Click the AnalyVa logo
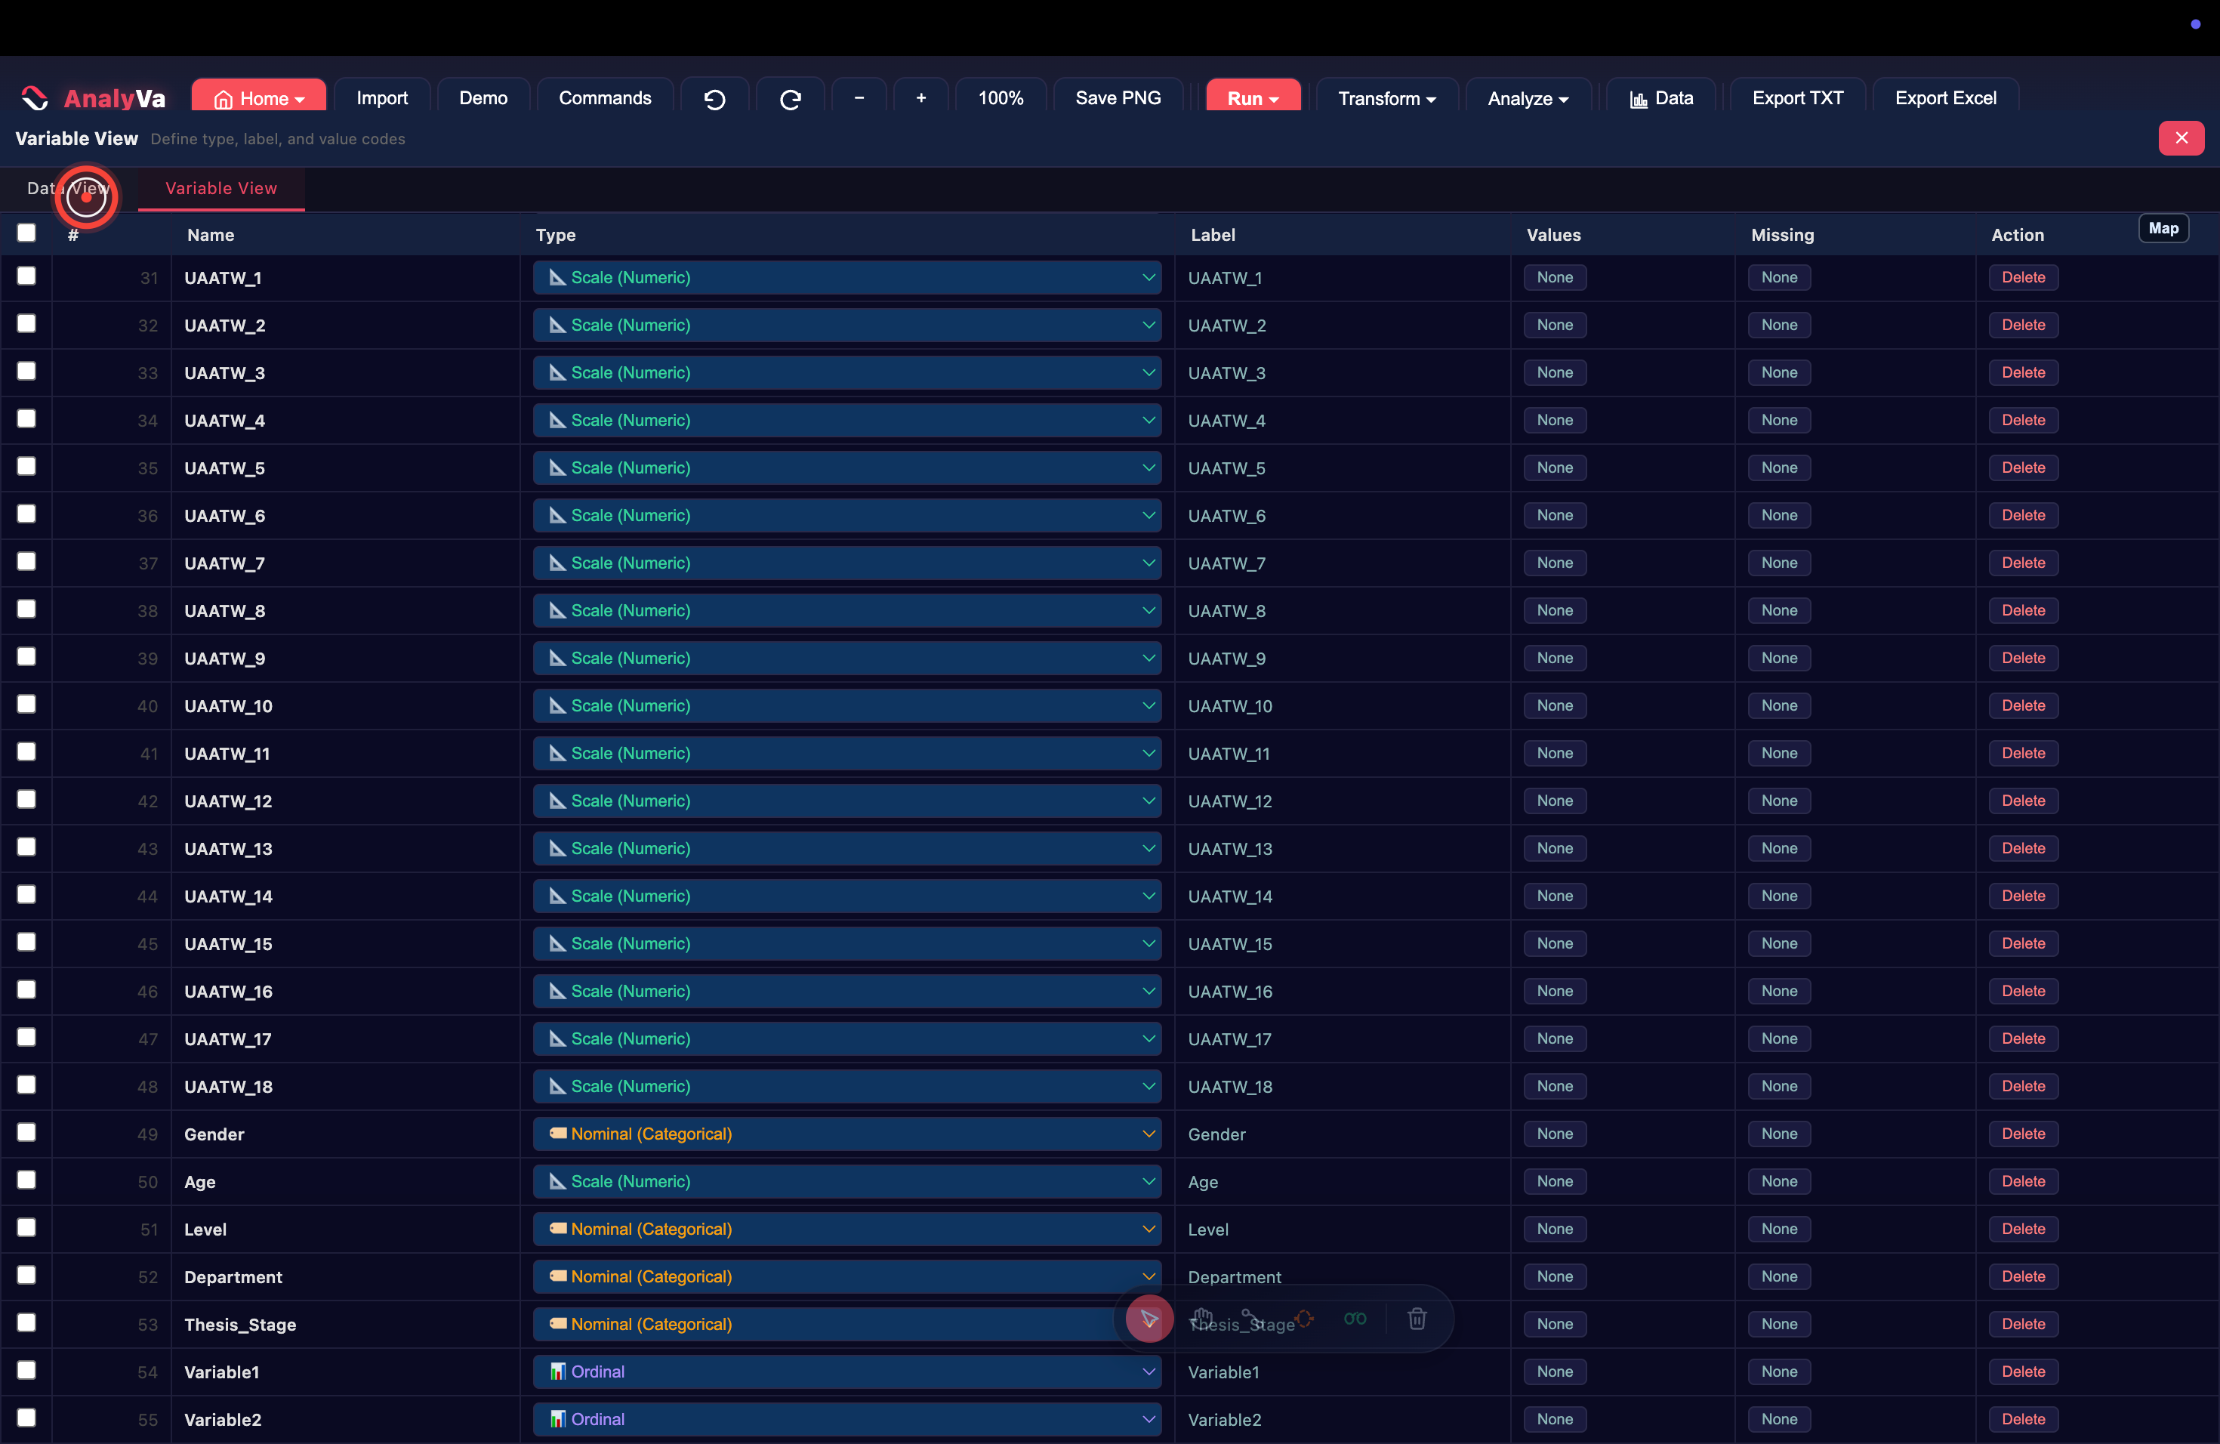This screenshot has height=1444, width=2220. [x=92, y=98]
